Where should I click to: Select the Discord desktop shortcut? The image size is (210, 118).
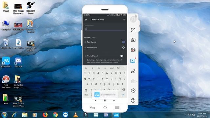click(x=18, y=62)
